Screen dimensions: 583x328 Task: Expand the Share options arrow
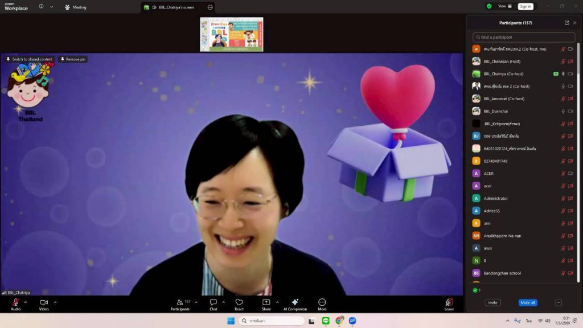pos(277,302)
